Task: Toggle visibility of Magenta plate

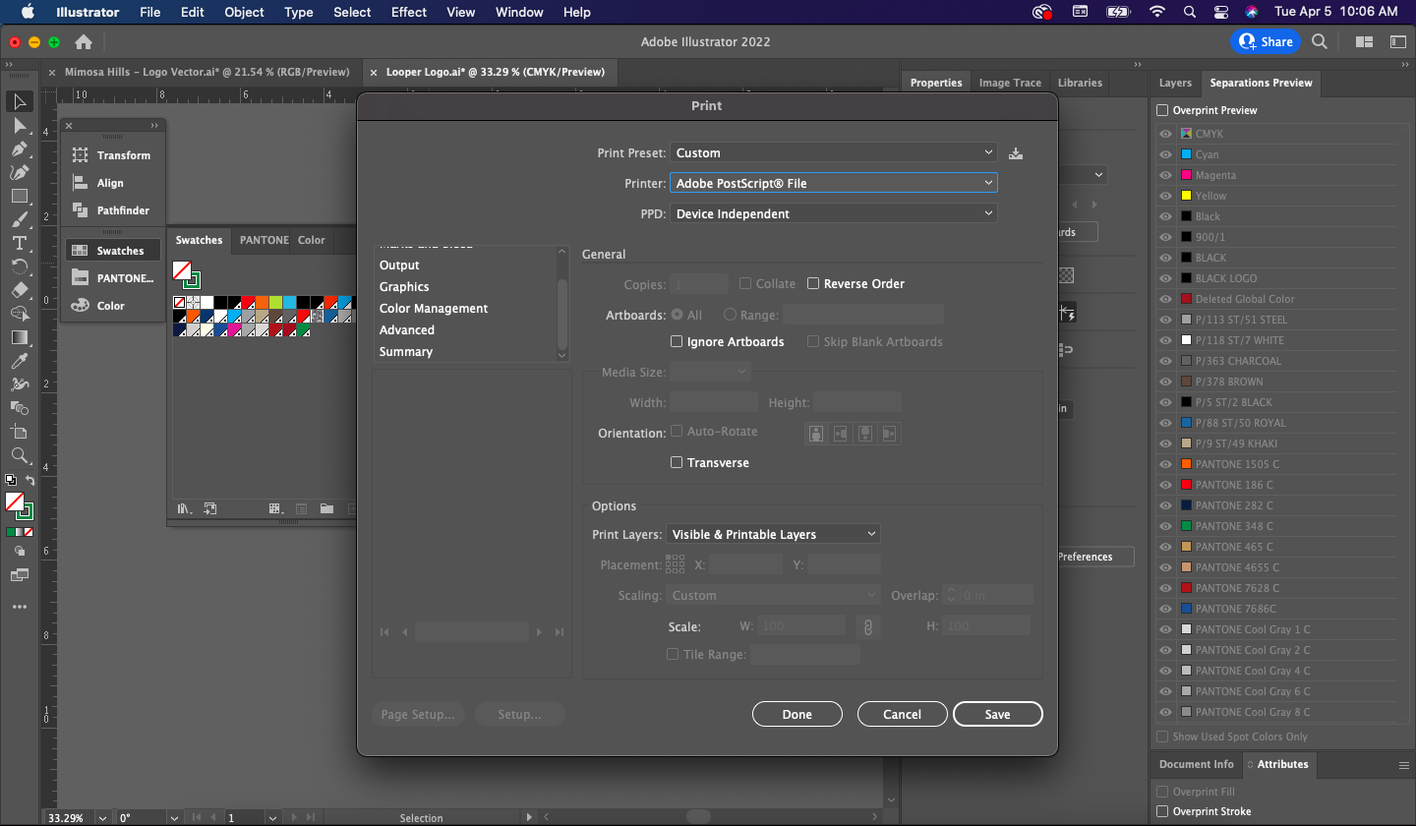Action: pos(1165,175)
